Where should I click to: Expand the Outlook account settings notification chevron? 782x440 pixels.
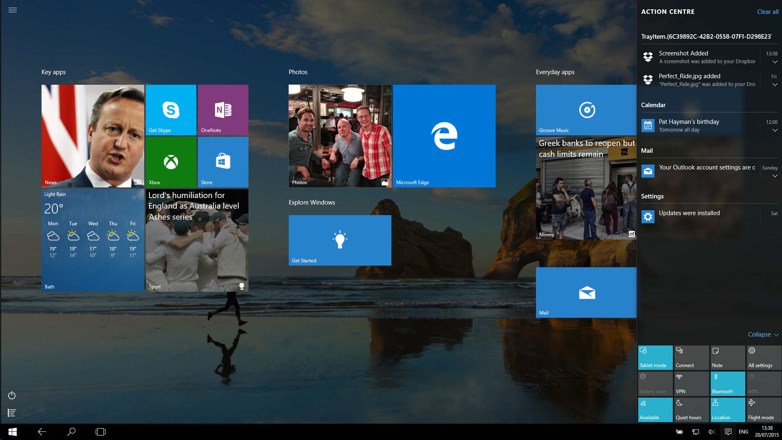tap(775, 176)
